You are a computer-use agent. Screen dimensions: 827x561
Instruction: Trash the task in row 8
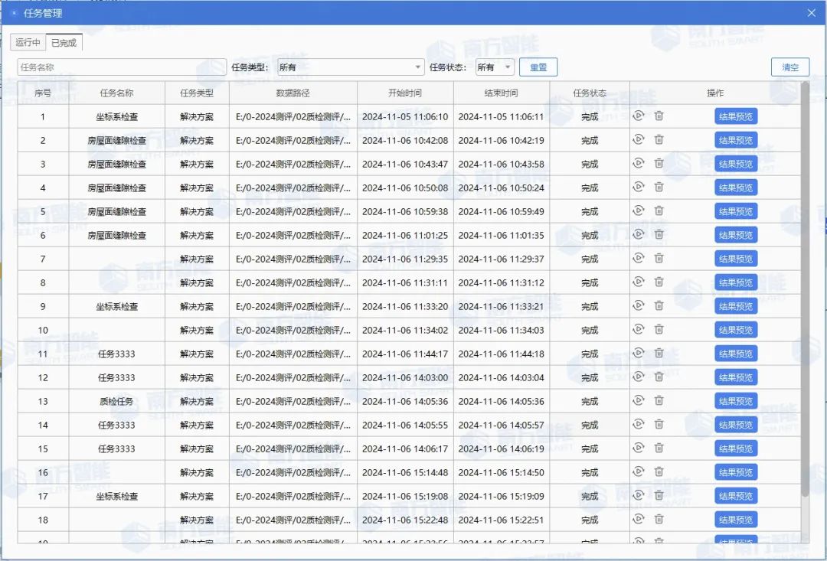(x=659, y=282)
